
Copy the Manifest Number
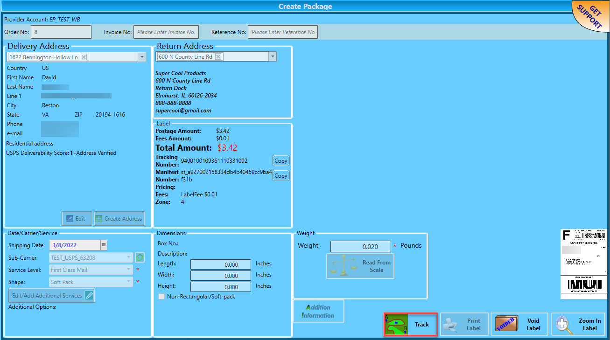pos(281,176)
